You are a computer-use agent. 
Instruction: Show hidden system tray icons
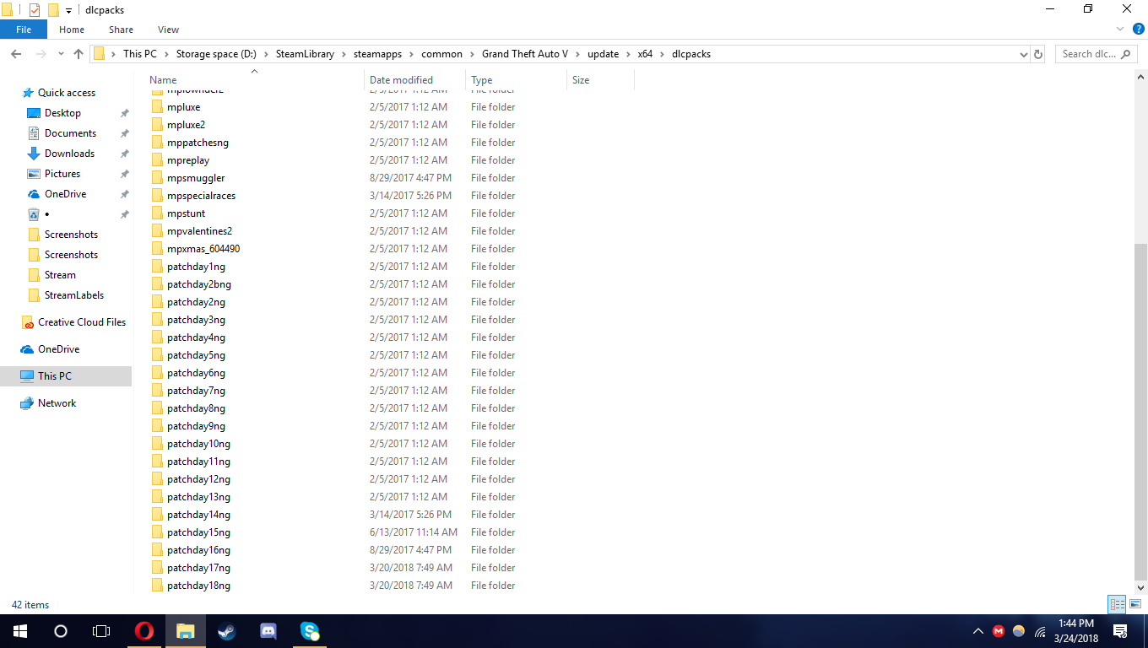[978, 631]
